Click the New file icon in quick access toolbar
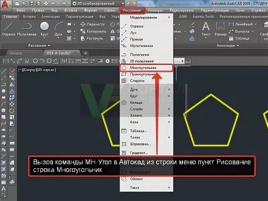The height and width of the screenshot is (201, 268). click(x=17, y=3)
